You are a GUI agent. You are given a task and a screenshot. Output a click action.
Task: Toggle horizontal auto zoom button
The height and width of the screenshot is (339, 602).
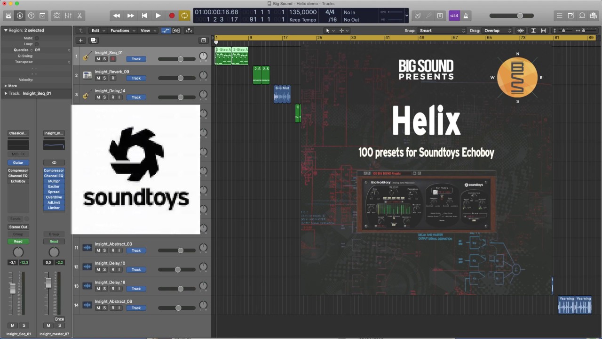544,31
